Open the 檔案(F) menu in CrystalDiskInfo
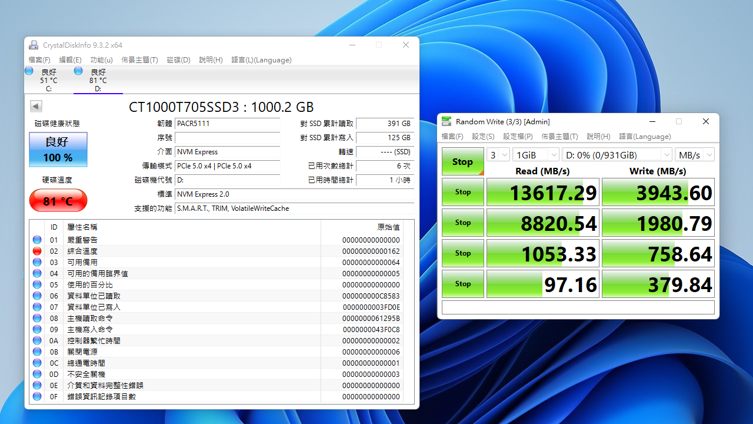Image resolution: width=753 pixels, height=424 pixels. (x=39, y=59)
